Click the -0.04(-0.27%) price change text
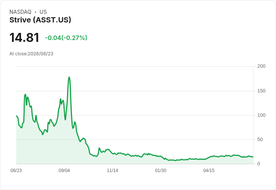The width and height of the screenshot is (276, 190). click(66, 38)
